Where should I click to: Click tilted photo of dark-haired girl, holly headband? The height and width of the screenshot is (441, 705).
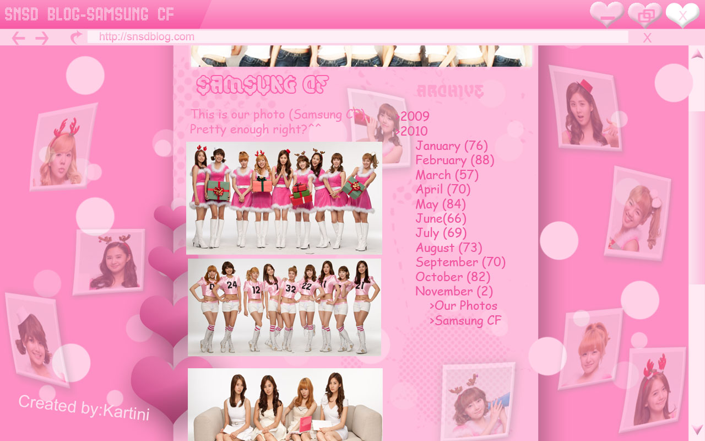(110, 262)
